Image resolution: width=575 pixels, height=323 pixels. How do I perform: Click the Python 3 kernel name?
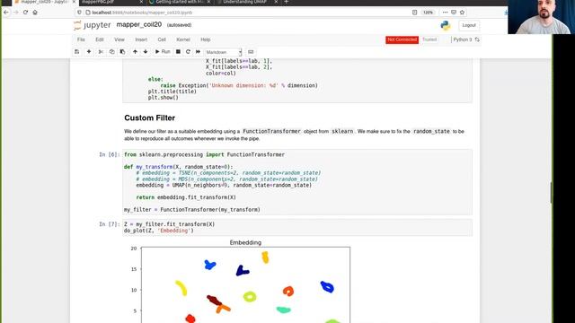pos(463,39)
